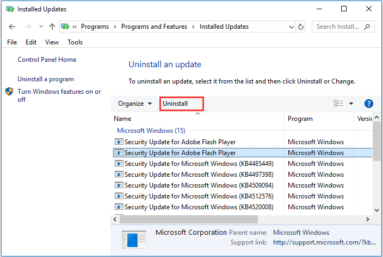Click the icon beside update KB4485449
383x257 pixels.
coord(119,163)
